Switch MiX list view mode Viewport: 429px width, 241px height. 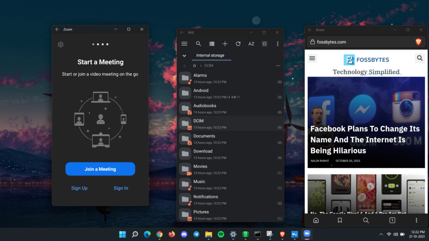click(x=212, y=44)
